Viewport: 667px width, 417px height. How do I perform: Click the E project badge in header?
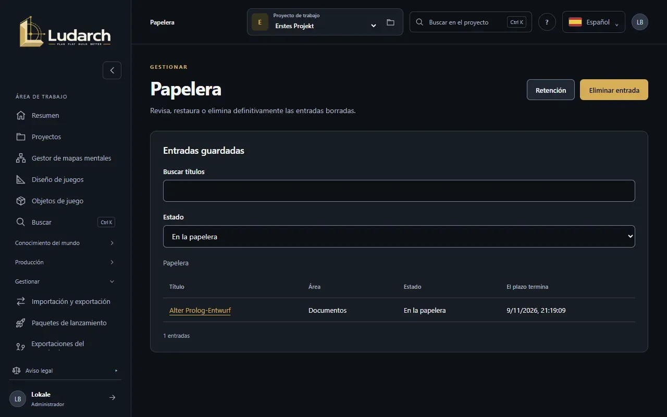tap(260, 22)
